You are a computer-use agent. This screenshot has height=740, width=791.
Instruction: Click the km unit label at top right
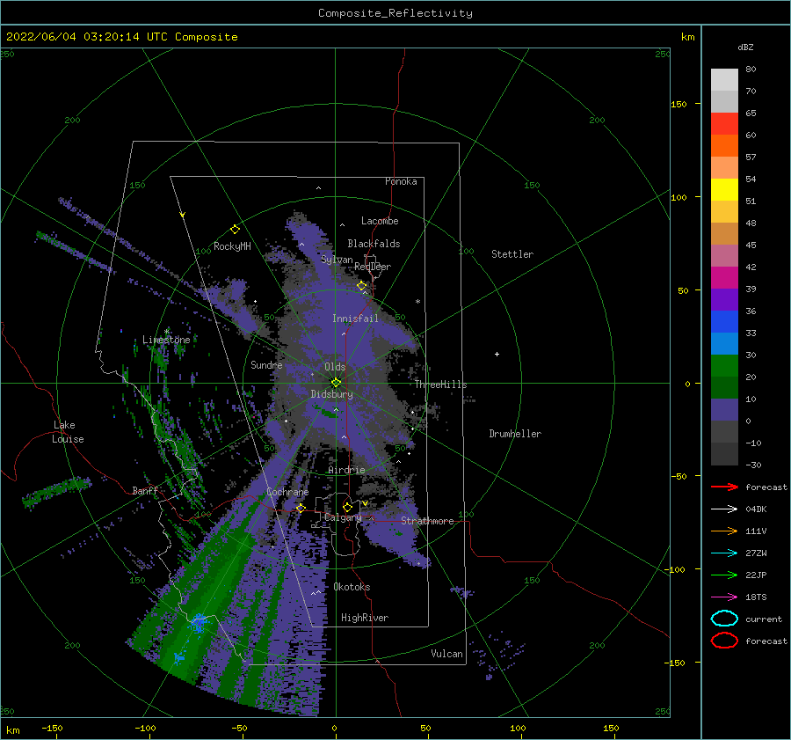pyautogui.click(x=687, y=37)
